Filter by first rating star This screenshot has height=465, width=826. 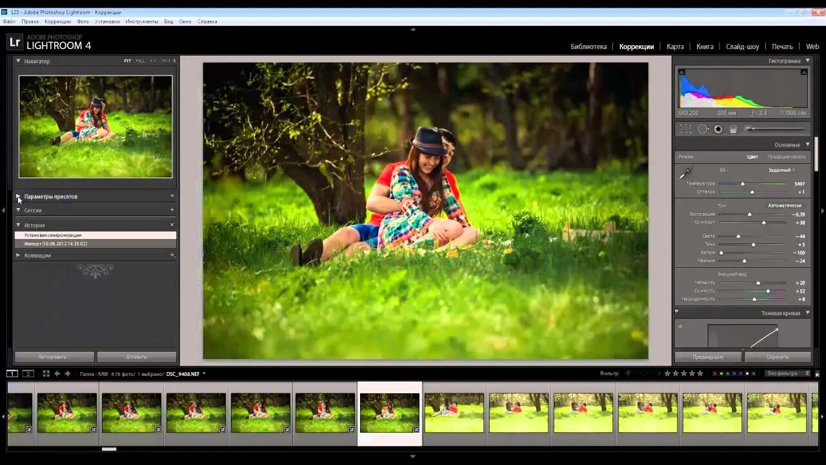(x=667, y=373)
